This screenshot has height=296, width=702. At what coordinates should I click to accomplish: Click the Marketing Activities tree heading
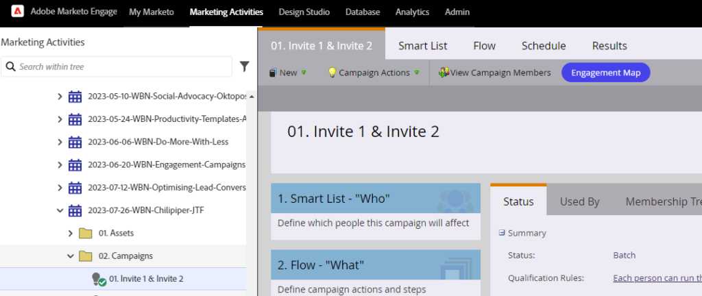click(x=43, y=42)
